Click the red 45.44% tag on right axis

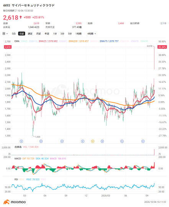162,47
